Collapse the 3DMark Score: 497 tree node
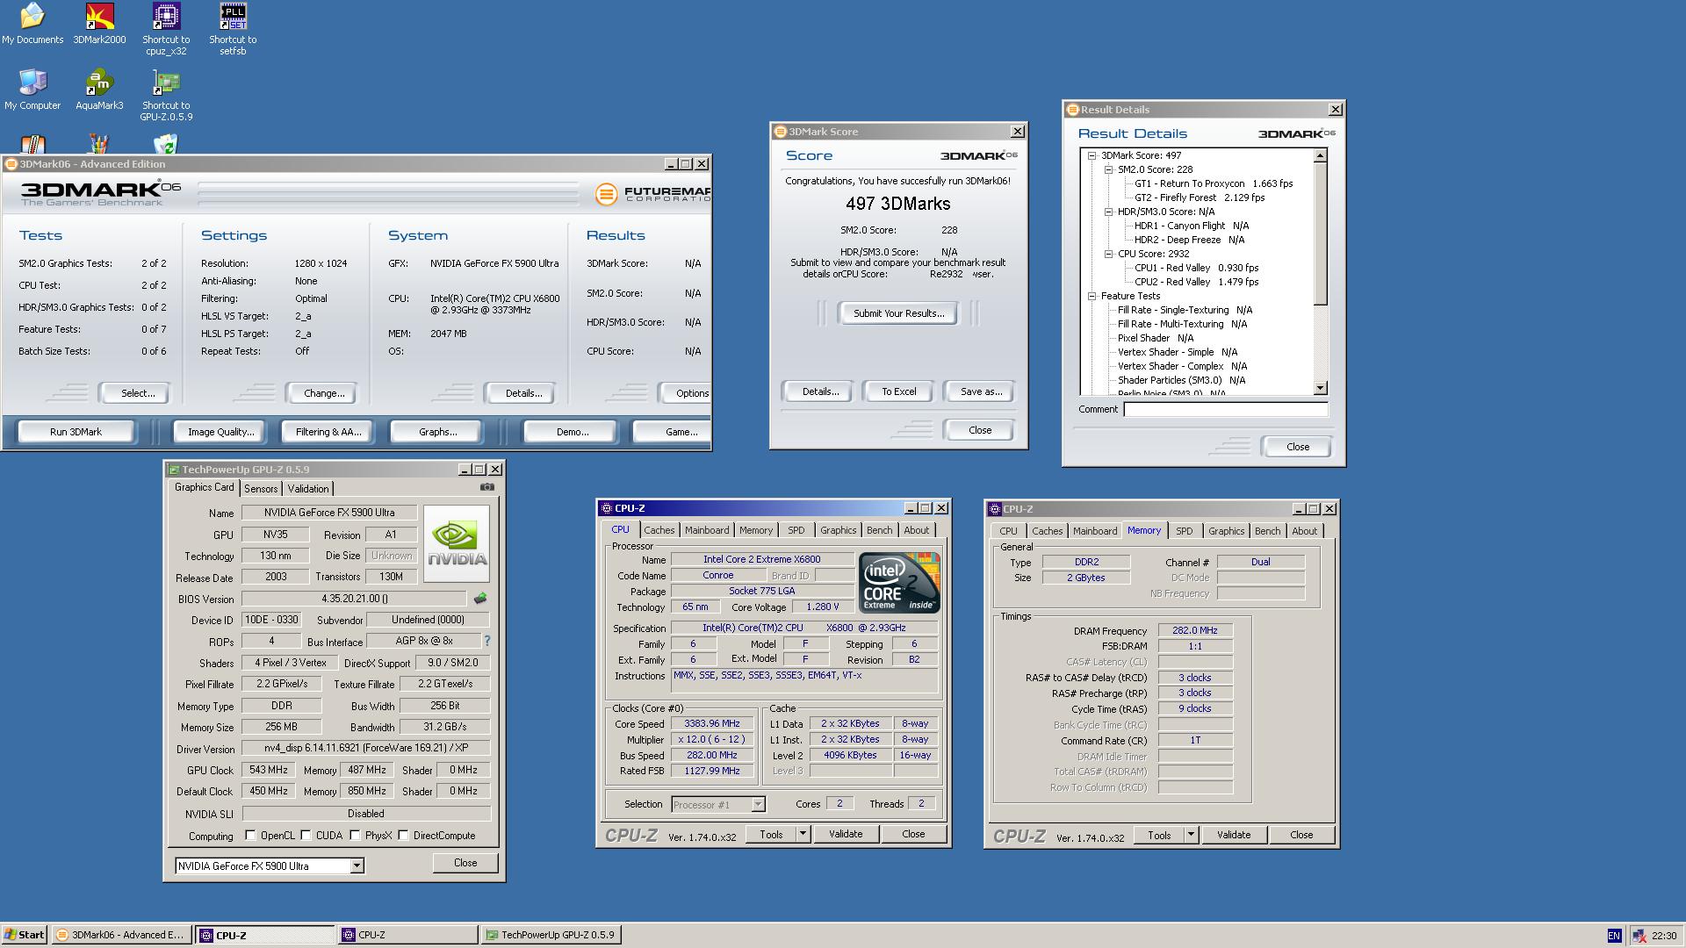The image size is (1686, 948). (x=1092, y=155)
